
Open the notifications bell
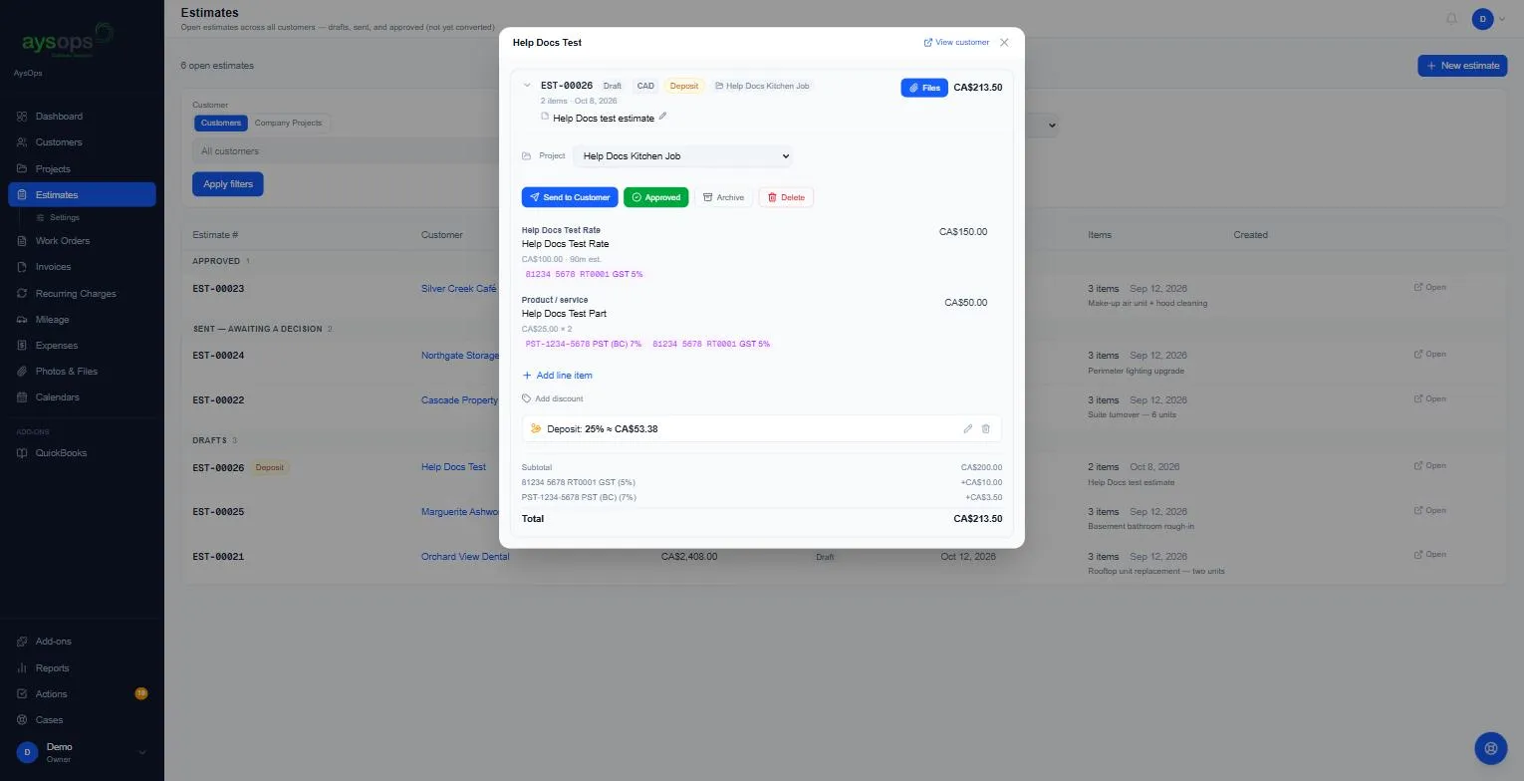1451,19
